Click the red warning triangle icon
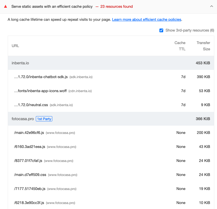217x209 pixels. 6,6
